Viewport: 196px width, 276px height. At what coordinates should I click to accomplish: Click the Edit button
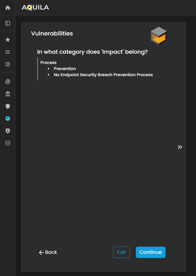pyautogui.click(x=121, y=252)
